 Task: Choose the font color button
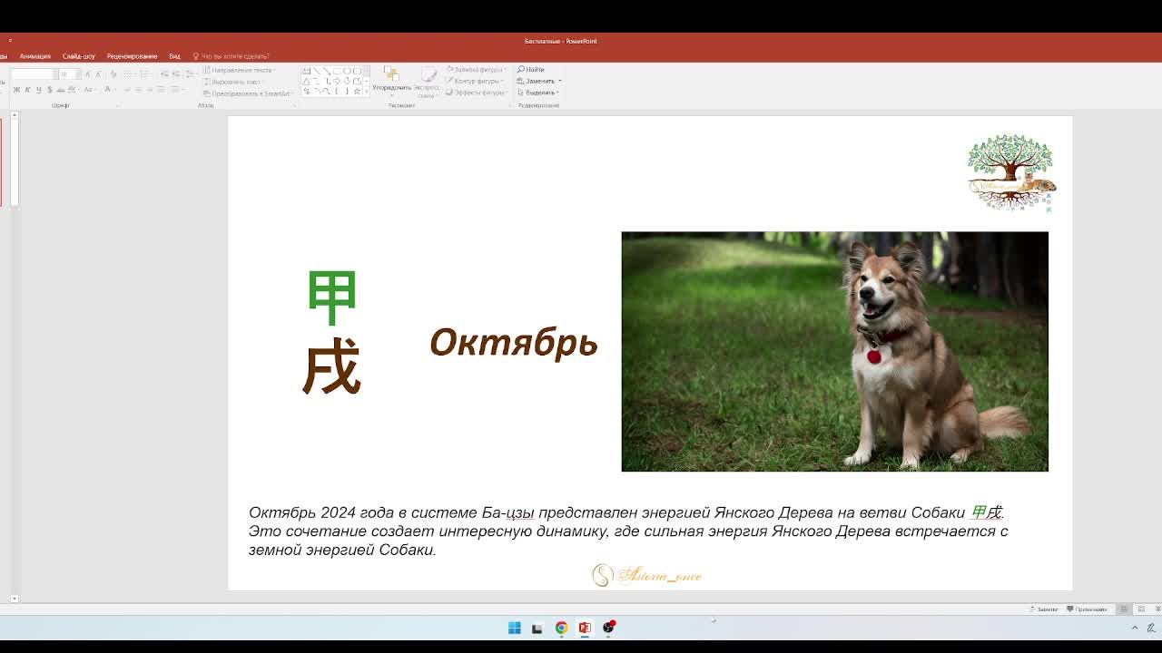point(108,90)
